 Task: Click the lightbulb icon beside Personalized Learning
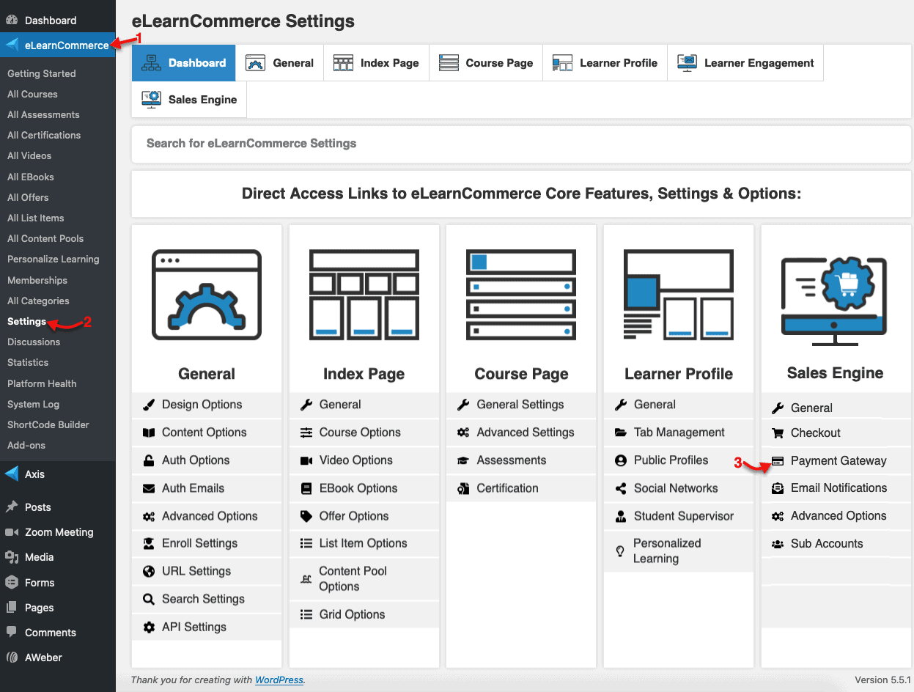(620, 551)
